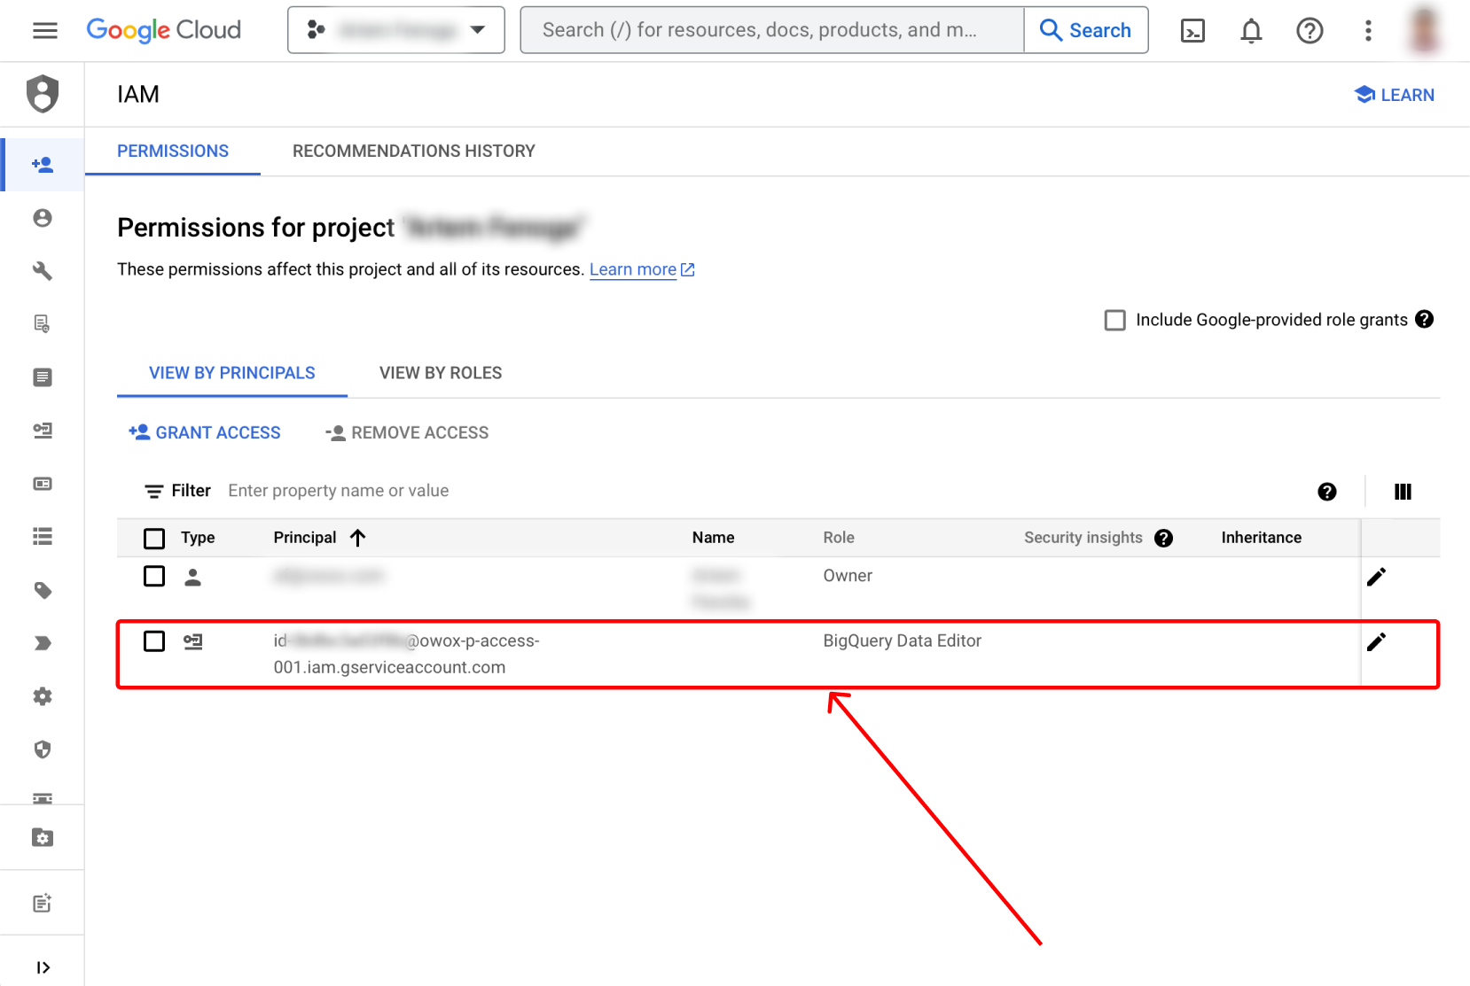
Task: Click the Name column header
Action: point(713,538)
